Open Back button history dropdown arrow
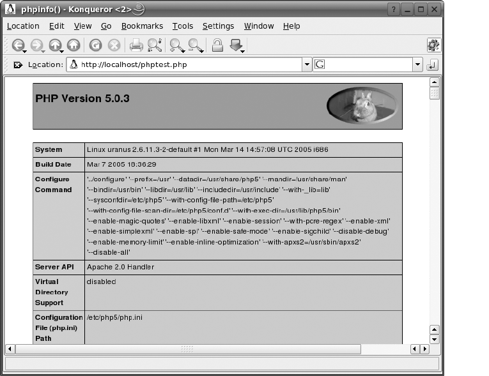The image size is (489, 376). pyautogui.click(x=24, y=52)
